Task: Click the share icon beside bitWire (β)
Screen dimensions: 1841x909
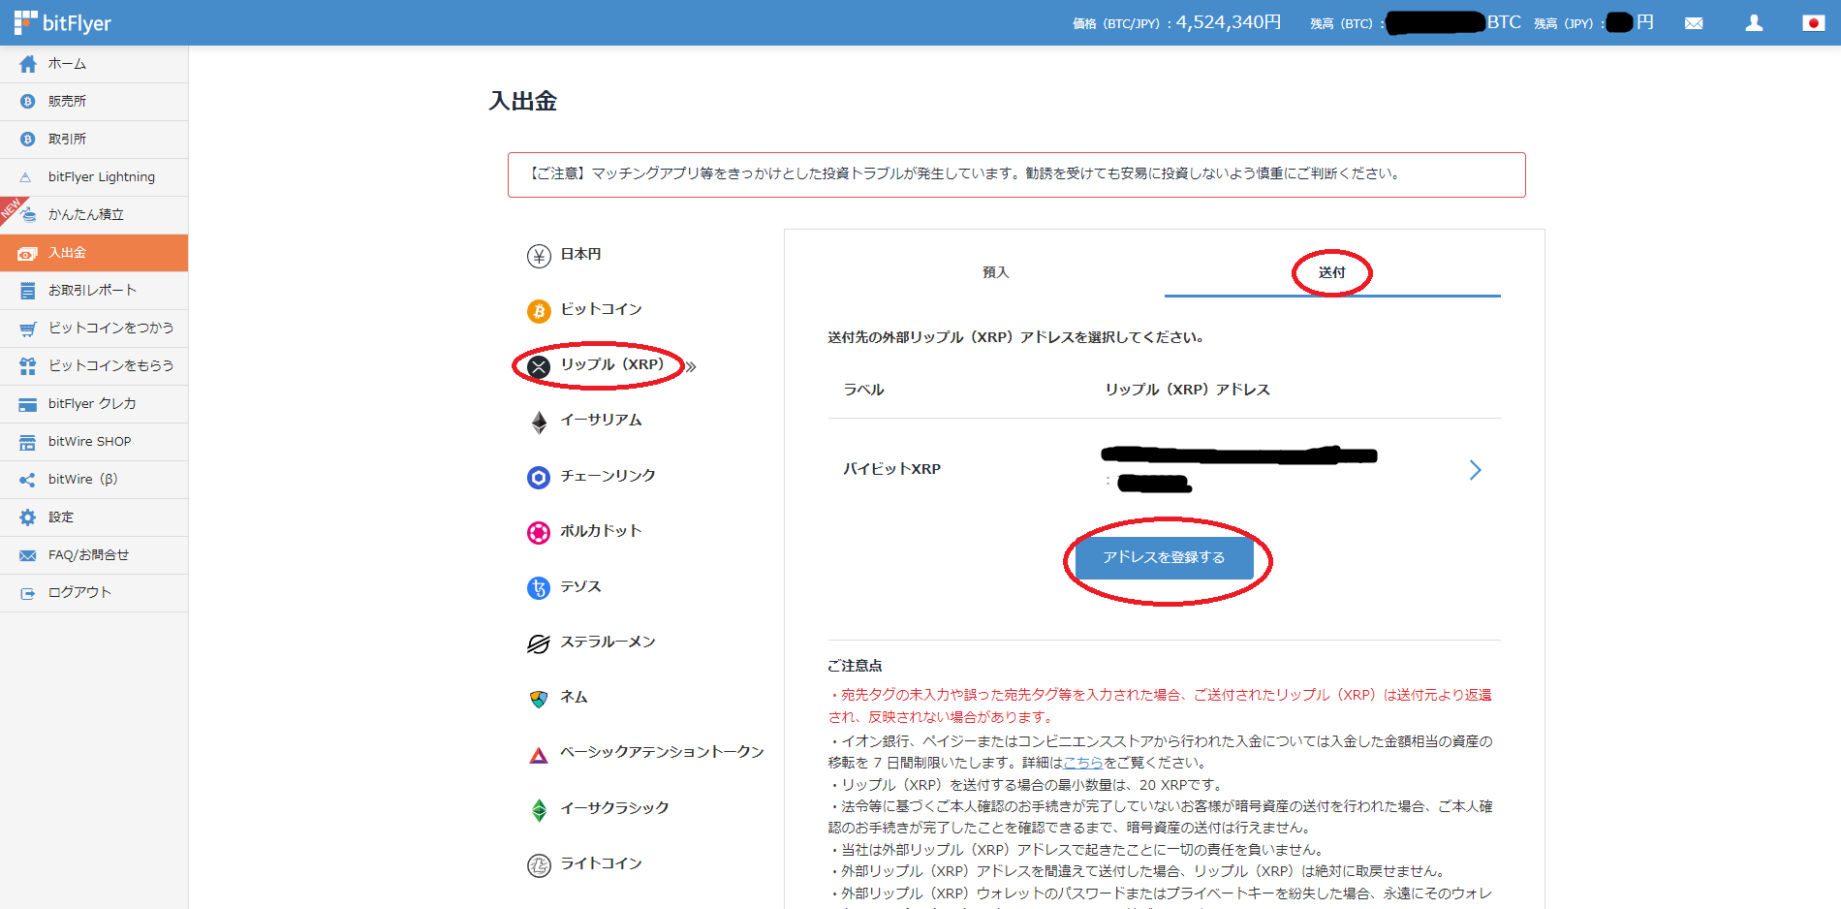Action: [x=27, y=480]
